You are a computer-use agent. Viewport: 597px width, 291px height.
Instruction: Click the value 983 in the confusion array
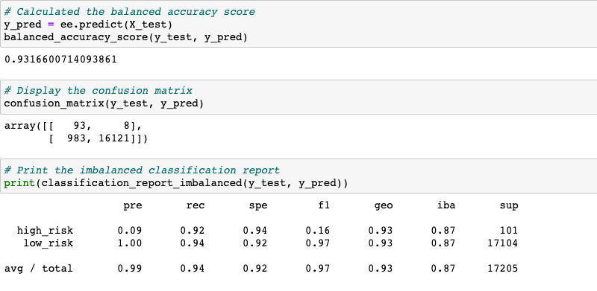76,138
